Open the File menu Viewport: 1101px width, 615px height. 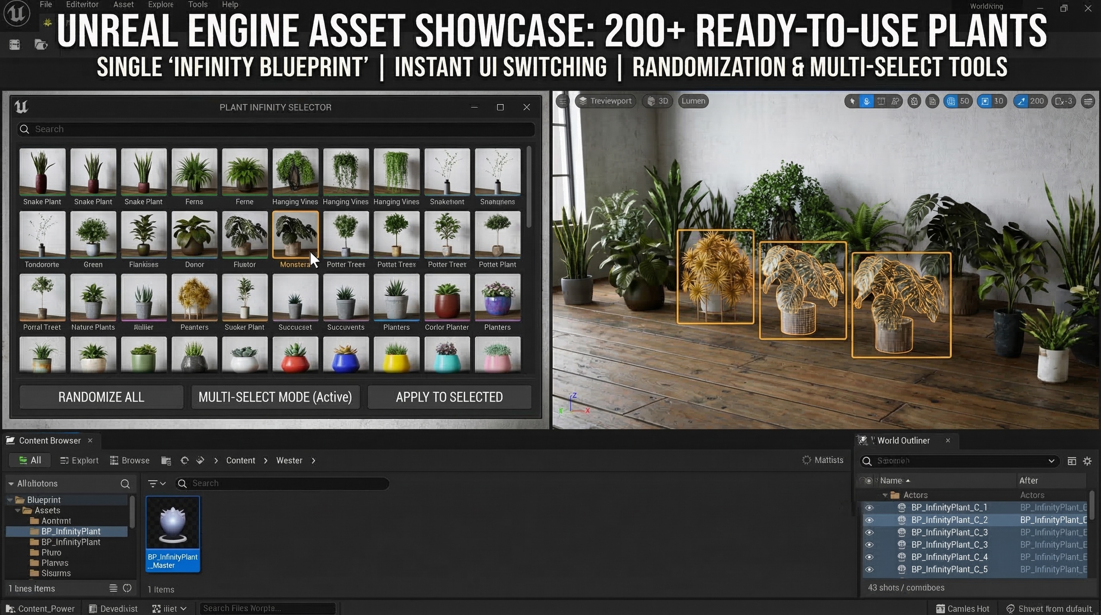(46, 4)
